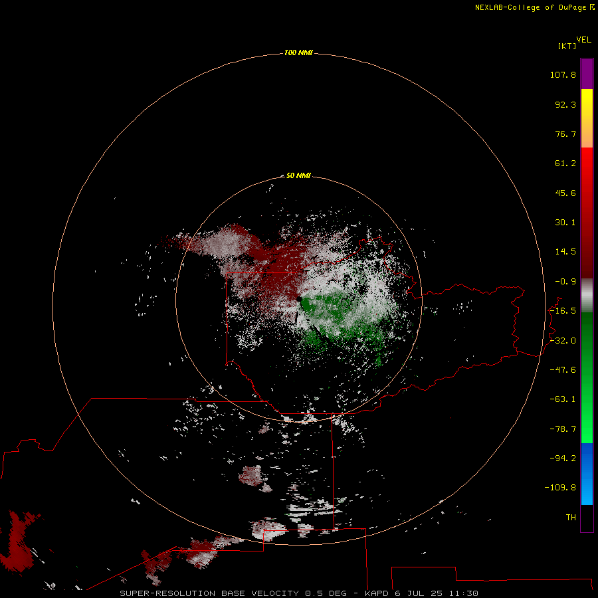
Task: Select the -16.5 velocity legend value
Action: point(563,311)
